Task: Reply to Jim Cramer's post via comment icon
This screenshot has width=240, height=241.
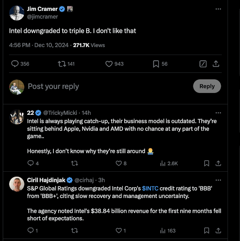Action: [x=15, y=64]
